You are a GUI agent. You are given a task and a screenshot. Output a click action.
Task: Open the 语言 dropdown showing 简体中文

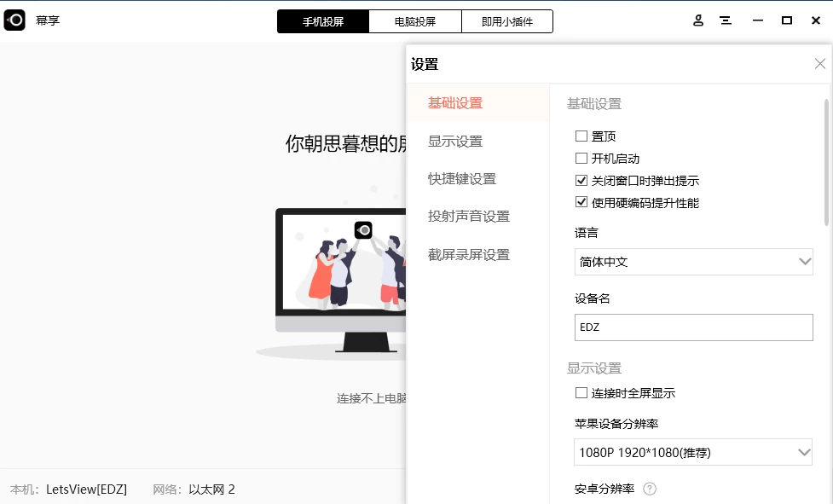(x=693, y=262)
